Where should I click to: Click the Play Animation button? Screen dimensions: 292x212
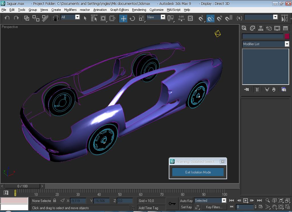click(x=245, y=201)
